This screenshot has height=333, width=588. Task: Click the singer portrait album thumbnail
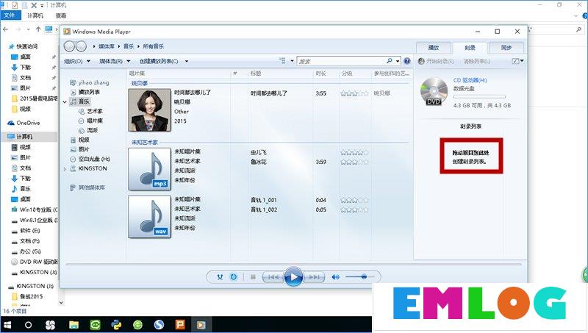(x=150, y=110)
